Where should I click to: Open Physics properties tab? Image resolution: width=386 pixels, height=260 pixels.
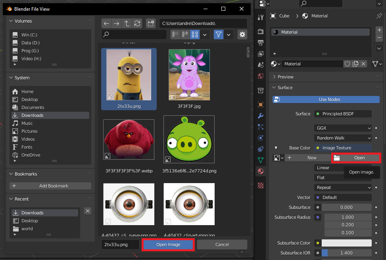pyautogui.click(x=261, y=138)
